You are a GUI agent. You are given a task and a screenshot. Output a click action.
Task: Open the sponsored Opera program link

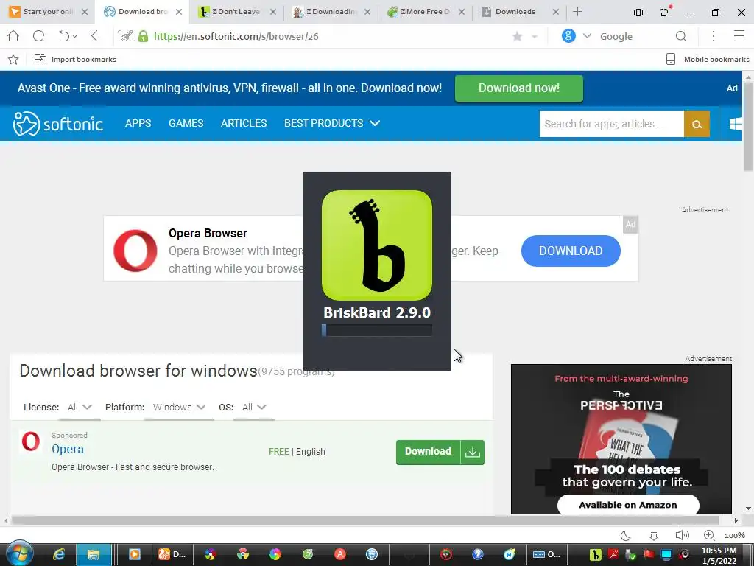click(x=68, y=449)
